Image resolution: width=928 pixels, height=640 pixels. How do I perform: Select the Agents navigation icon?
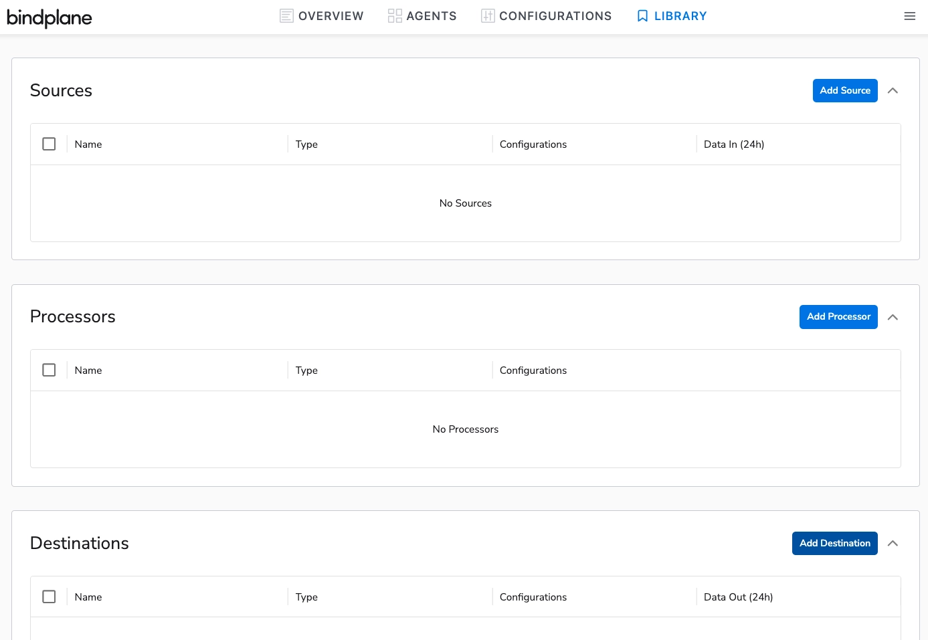pos(394,15)
